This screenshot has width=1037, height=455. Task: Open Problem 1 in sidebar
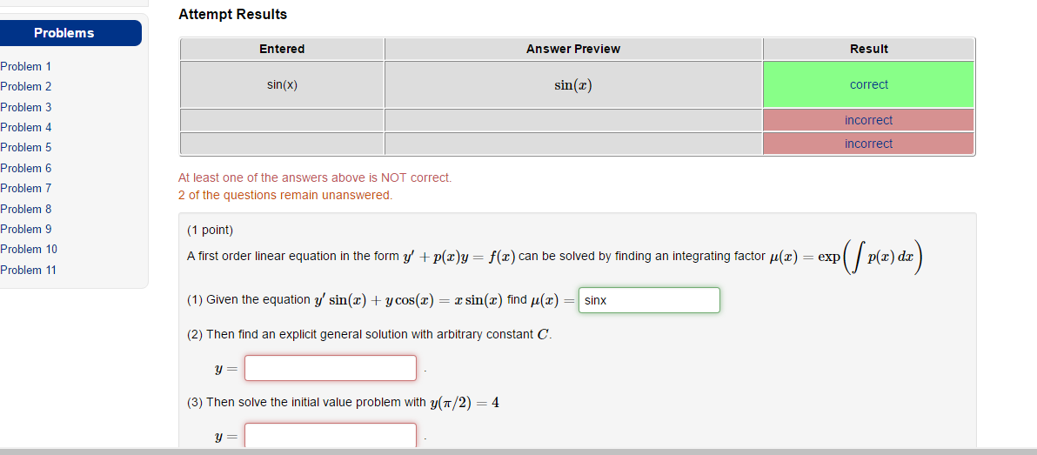[x=26, y=66]
